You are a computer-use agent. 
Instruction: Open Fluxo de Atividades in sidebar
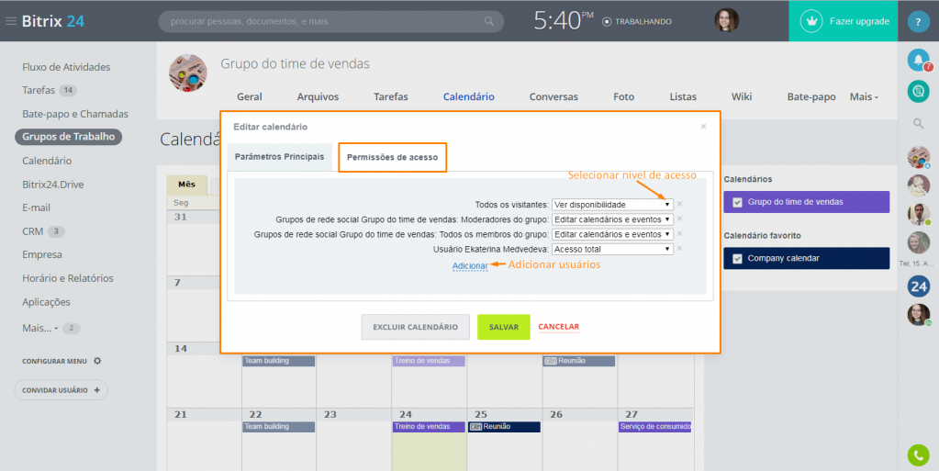66,67
